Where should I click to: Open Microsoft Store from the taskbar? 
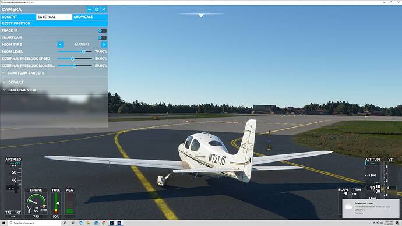(x=96, y=223)
